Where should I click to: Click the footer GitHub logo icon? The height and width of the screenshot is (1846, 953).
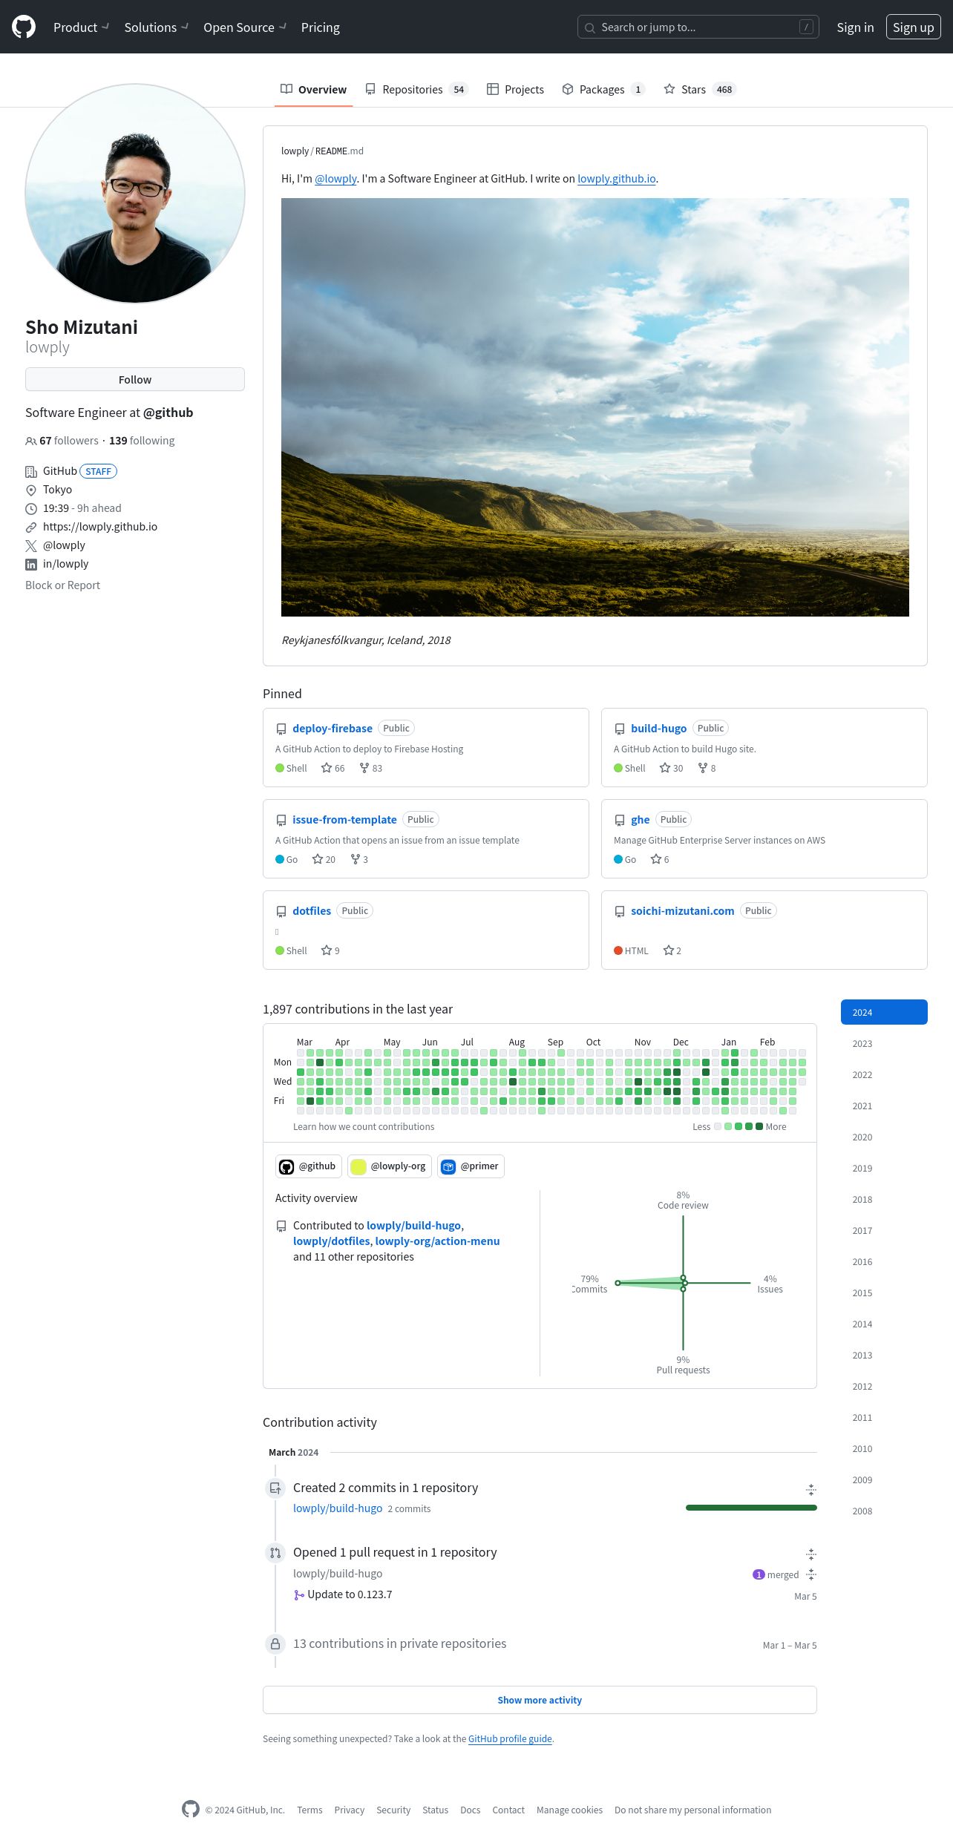click(x=191, y=1809)
